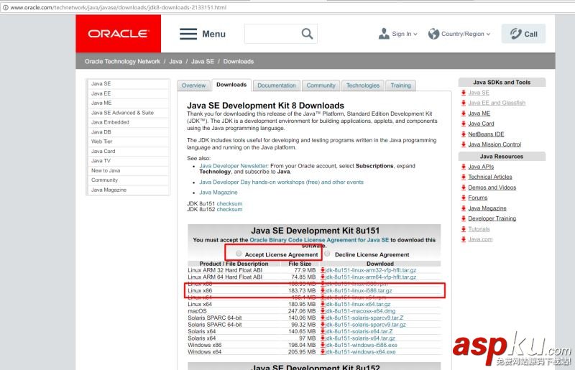Click download icon for solaris-sparcv9.tar.Z
The width and height of the screenshot is (575, 370).
point(323,318)
